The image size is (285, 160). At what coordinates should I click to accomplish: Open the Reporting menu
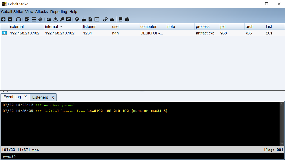tap(58, 12)
